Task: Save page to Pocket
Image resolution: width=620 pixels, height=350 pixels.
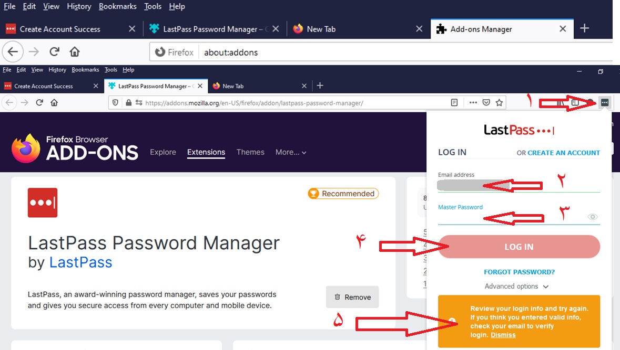Action: click(x=486, y=103)
